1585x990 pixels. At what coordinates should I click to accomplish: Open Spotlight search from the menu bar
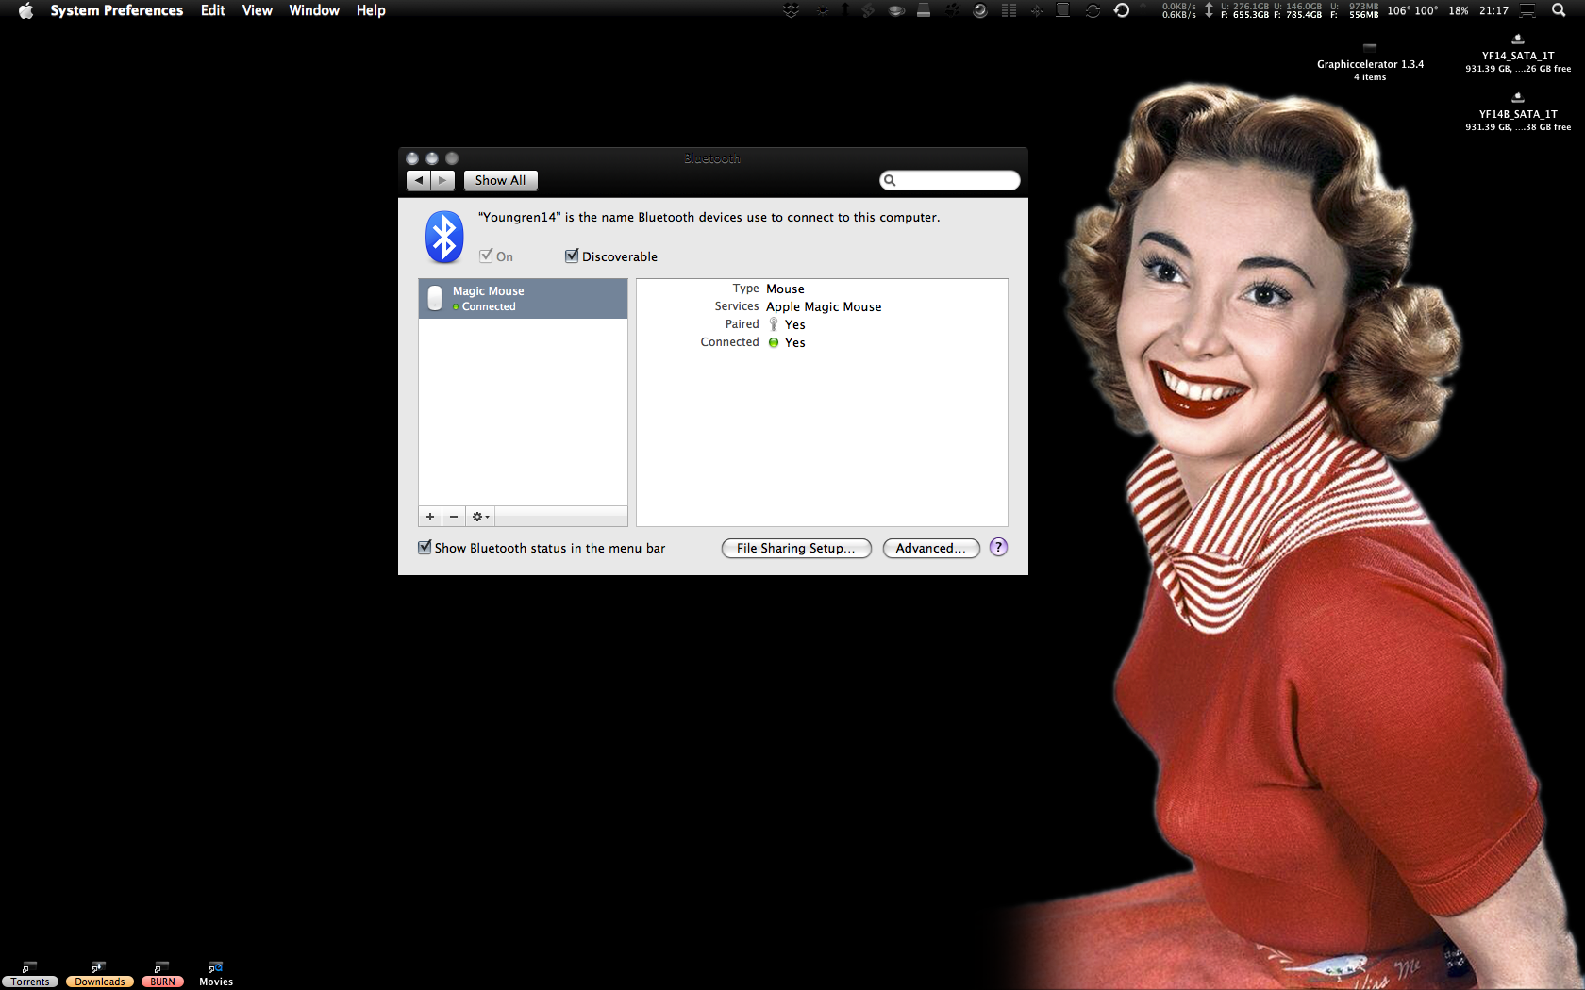coord(1559,10)
